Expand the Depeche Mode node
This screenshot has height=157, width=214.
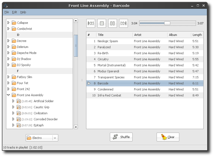[x=8, y=53]
